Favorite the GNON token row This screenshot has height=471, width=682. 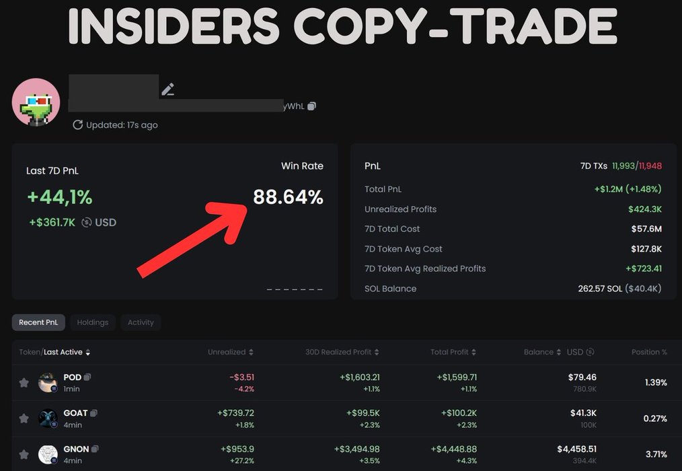(x=24, y=454)
